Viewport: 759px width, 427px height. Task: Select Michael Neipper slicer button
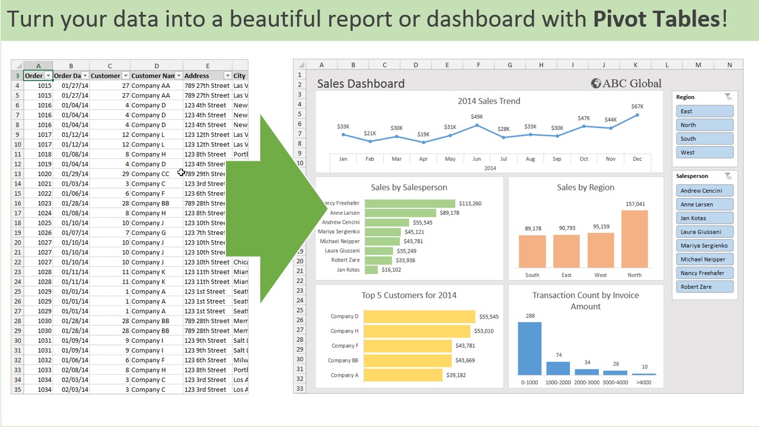(704, 259)
